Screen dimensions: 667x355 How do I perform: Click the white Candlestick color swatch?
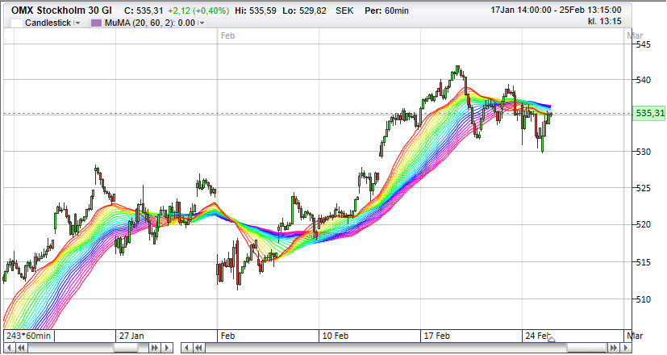pyautogui.click(x=17, y=23)
